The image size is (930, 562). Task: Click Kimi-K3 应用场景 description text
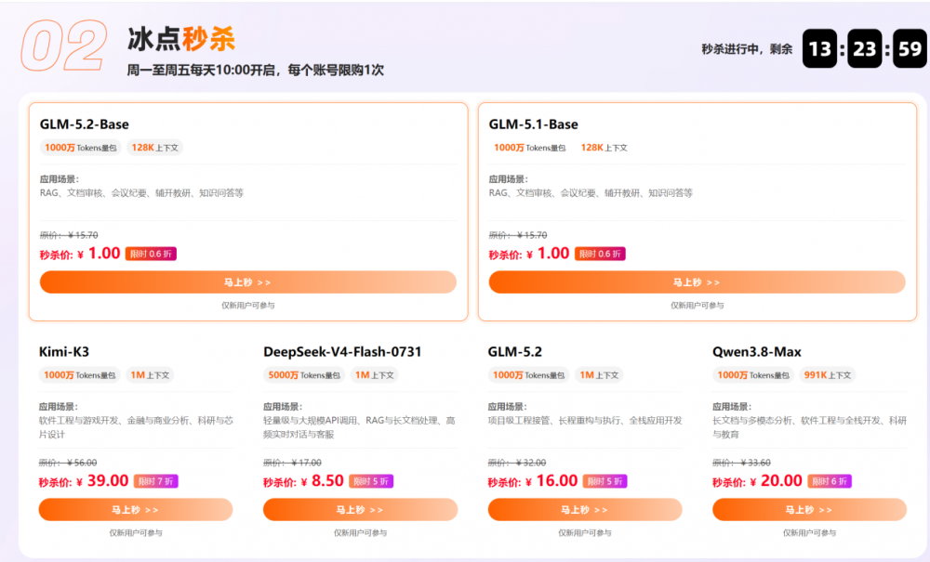[x=136, y=427]
